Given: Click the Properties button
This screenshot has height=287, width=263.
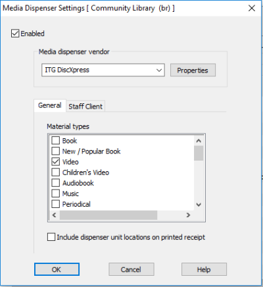Looking at the screenshot, I should coord(193,70).
